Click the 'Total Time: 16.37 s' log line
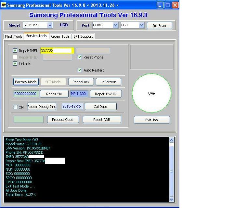This screenshot has width=234, height=208. point(20,195)
